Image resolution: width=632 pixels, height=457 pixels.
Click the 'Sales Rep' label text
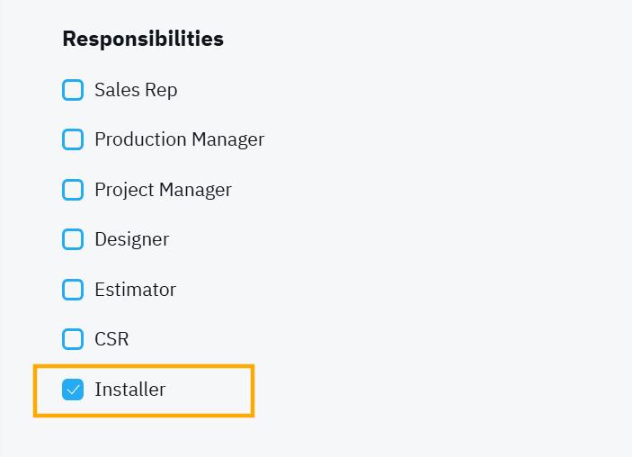[136, 90]
